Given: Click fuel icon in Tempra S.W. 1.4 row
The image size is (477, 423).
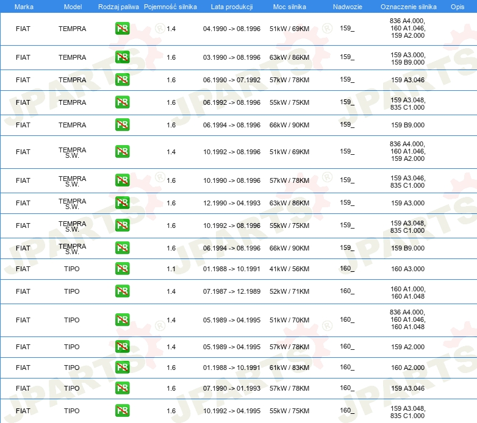Looking at the screenshot, I should 122,151.
